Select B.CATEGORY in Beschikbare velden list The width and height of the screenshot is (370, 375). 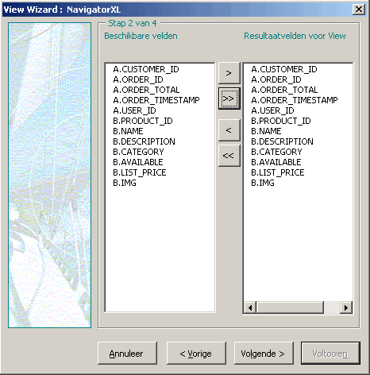tap(138, 152)
